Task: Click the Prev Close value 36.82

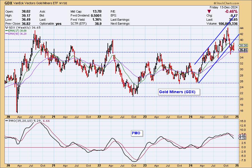Action: 26,24
